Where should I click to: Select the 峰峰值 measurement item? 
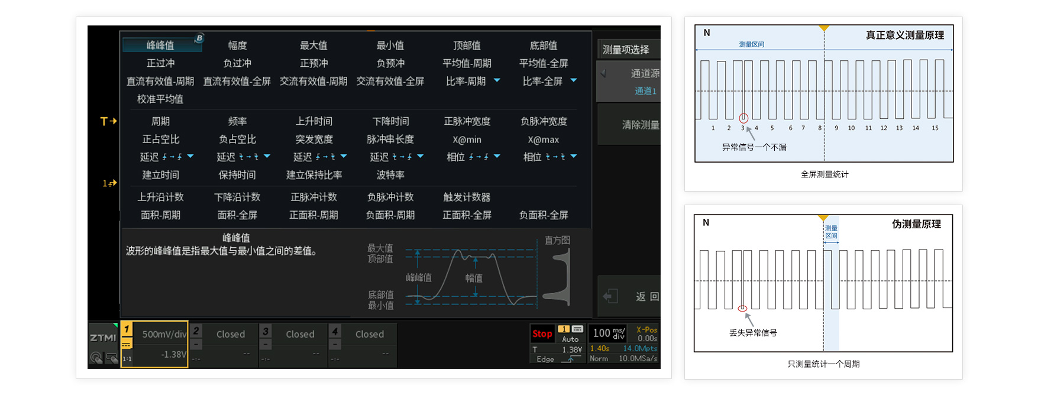(160, 45)
